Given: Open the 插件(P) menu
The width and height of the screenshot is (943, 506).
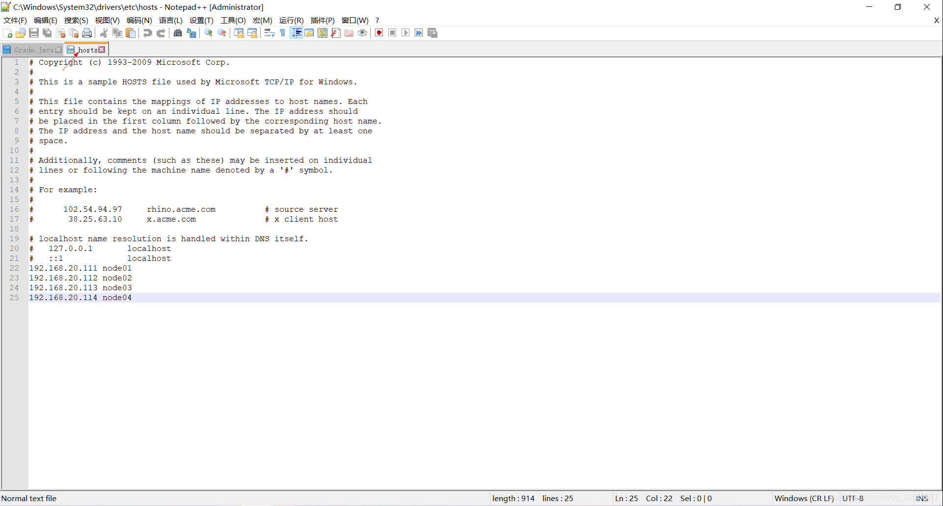Looking at the screenshot, I should coord(323,20).
